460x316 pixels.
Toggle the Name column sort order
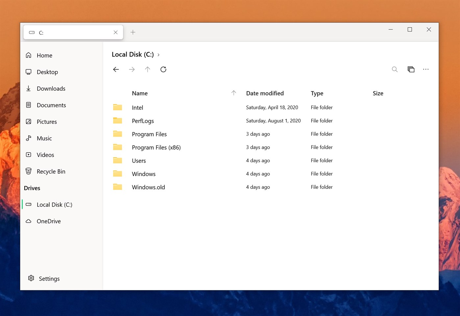click(x=139, y=93)
